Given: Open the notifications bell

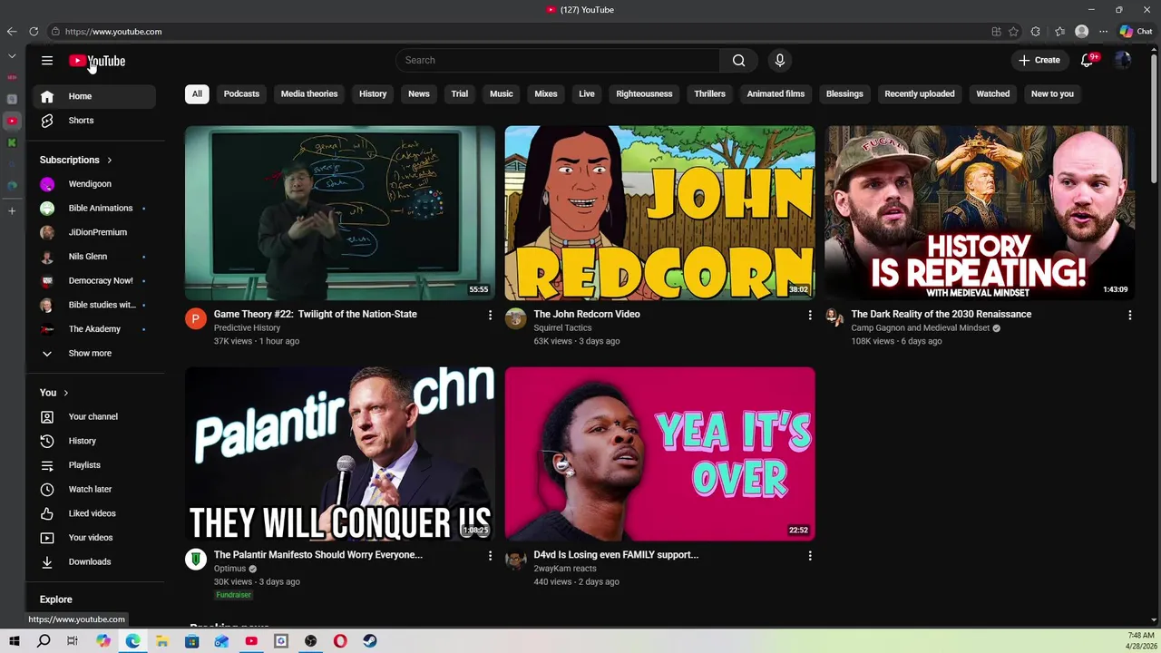Looking at the screenshot, I should (1087, 60).
